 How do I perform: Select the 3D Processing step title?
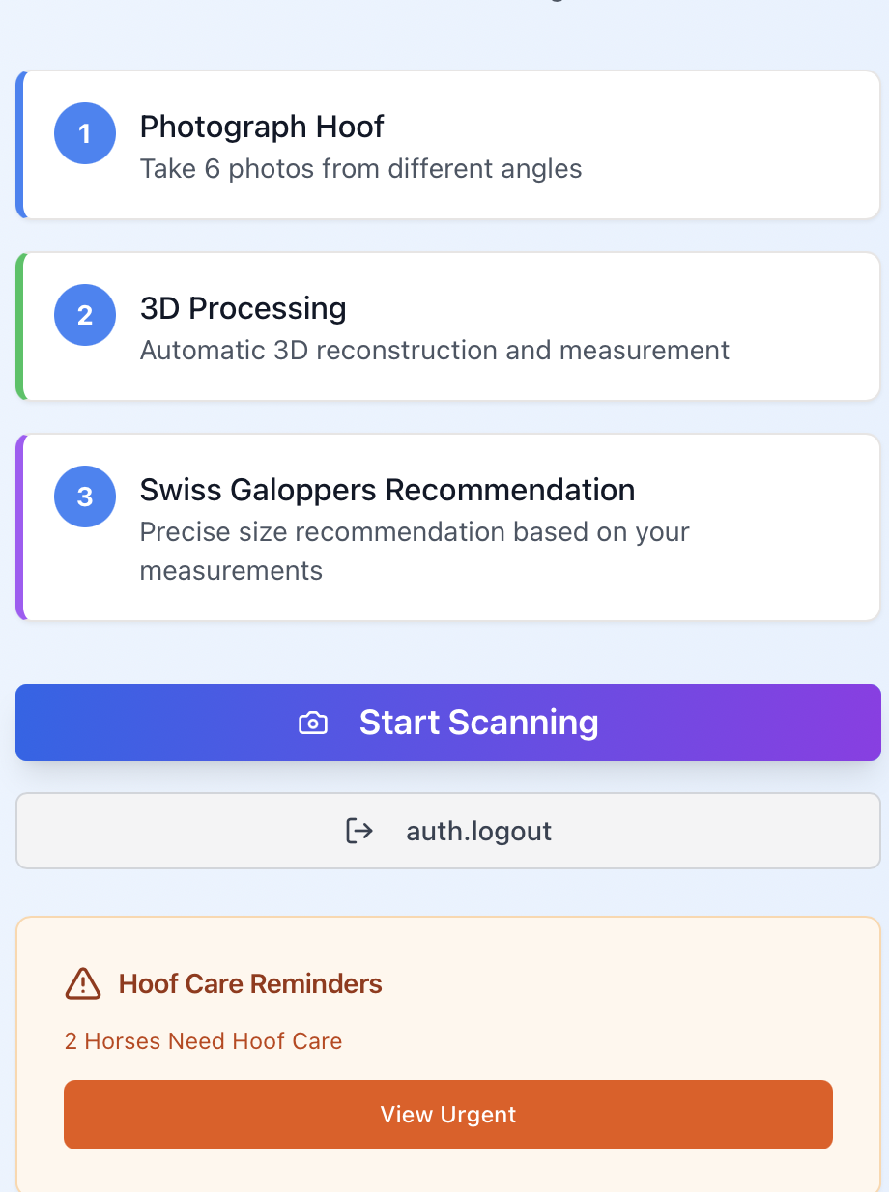pos(243,308)
